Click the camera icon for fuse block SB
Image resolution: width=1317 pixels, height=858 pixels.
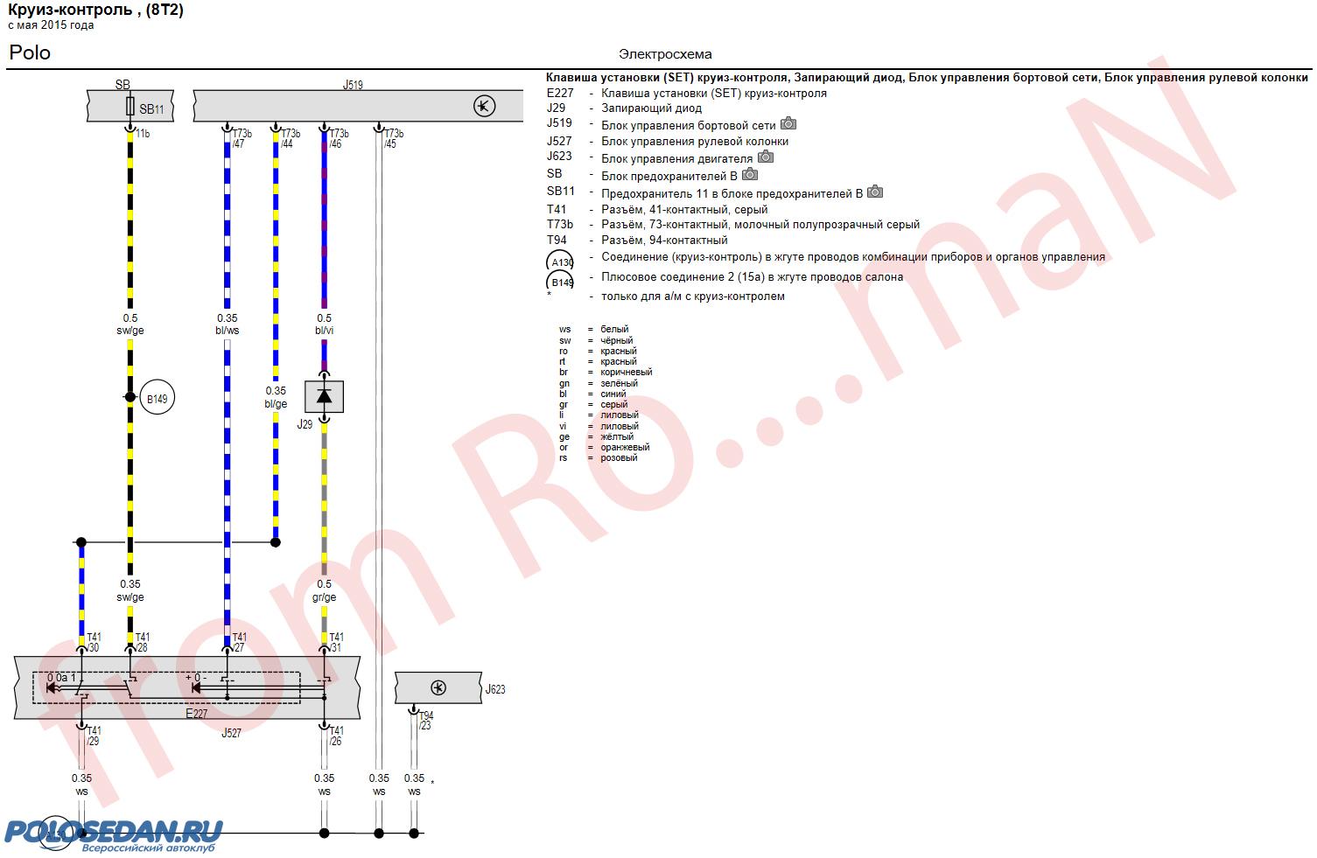tap(749, 174)
